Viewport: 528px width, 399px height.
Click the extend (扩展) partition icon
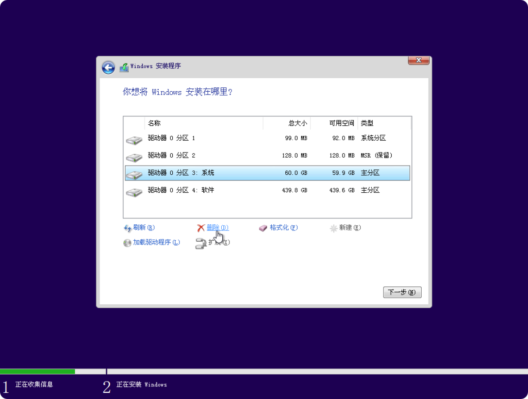(200, 244)
